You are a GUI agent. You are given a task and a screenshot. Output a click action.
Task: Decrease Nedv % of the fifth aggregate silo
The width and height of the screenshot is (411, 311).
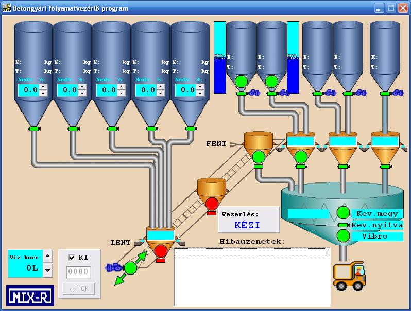click(x=200, y=93)
